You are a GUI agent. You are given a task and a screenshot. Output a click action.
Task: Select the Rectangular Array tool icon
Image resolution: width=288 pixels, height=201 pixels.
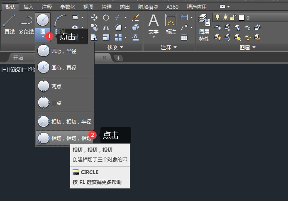(x=118, y=37)
